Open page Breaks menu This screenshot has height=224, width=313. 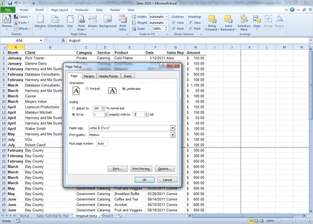tap(93, 22)
